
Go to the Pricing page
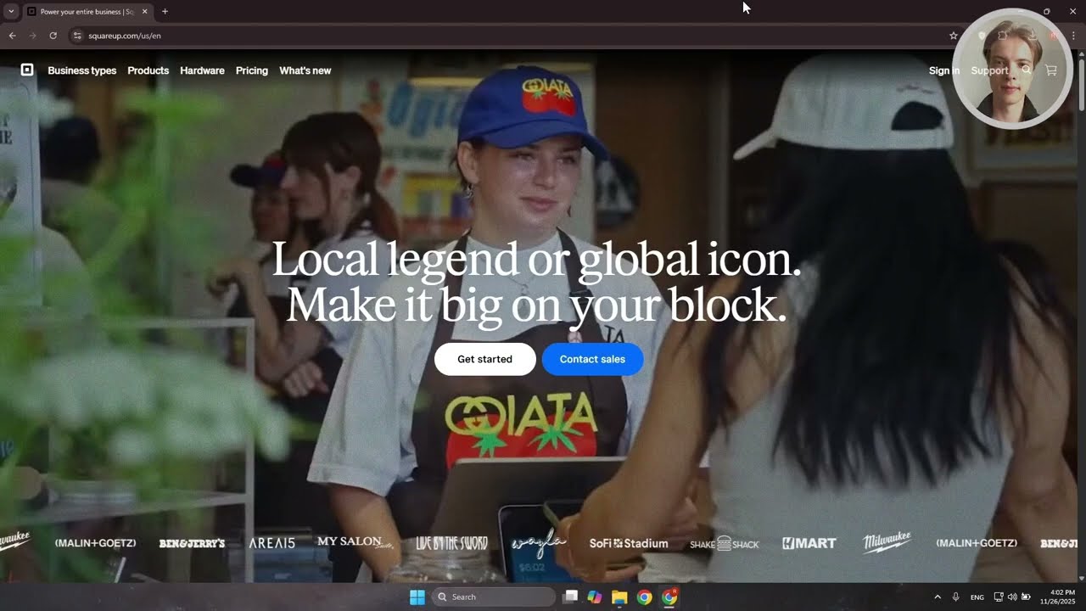tap(252, 70)
